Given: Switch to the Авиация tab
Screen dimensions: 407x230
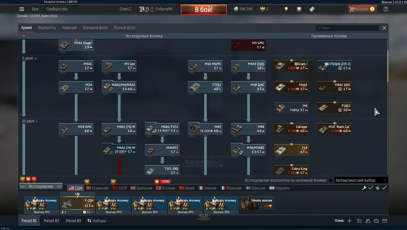Looking at the screenshot, I should coord(69,28).
